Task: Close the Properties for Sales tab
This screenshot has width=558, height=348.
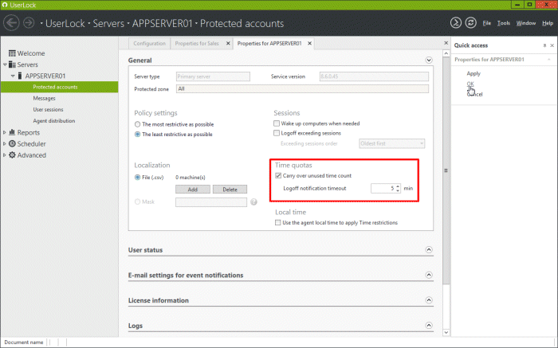Action: point(228,43)
